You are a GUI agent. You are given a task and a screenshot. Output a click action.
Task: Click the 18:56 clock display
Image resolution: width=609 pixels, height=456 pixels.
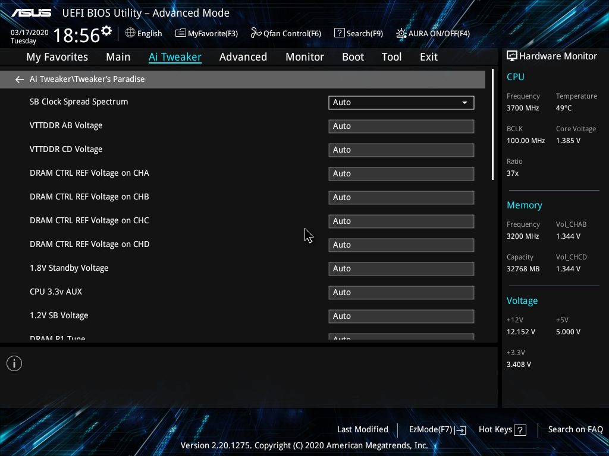77,35
